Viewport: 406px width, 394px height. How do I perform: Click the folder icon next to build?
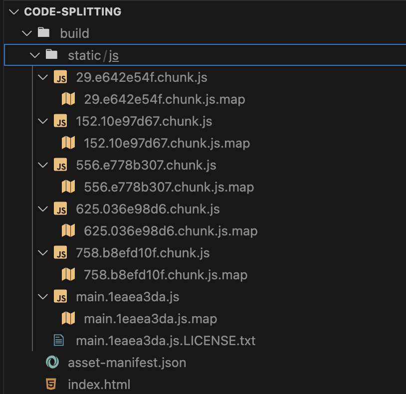43,33
